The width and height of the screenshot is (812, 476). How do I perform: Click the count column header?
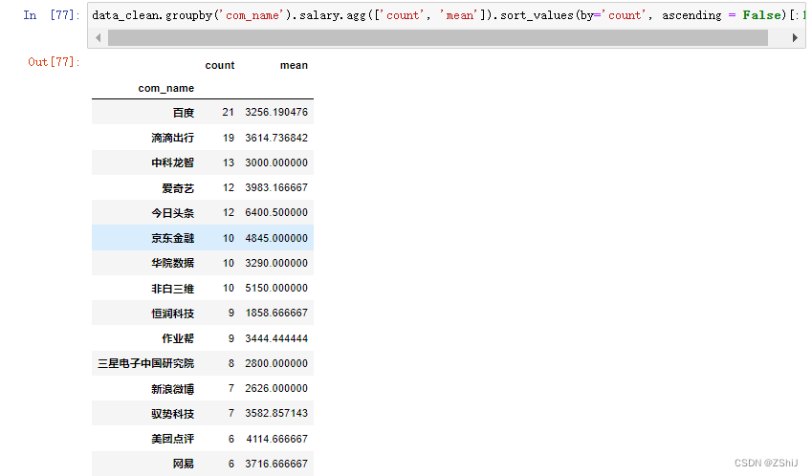pos(220,65)
